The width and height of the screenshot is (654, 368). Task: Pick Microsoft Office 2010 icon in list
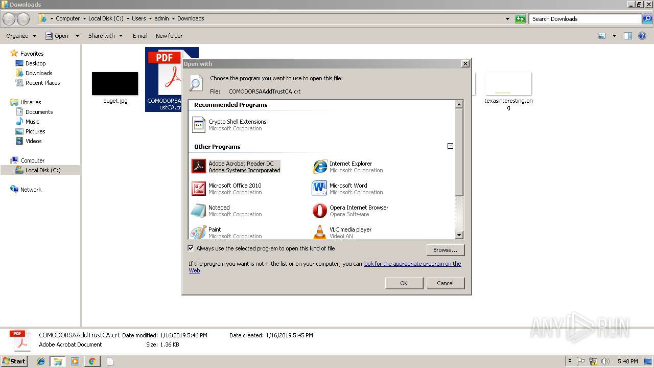pyautogui.click(x=199, y=189)
